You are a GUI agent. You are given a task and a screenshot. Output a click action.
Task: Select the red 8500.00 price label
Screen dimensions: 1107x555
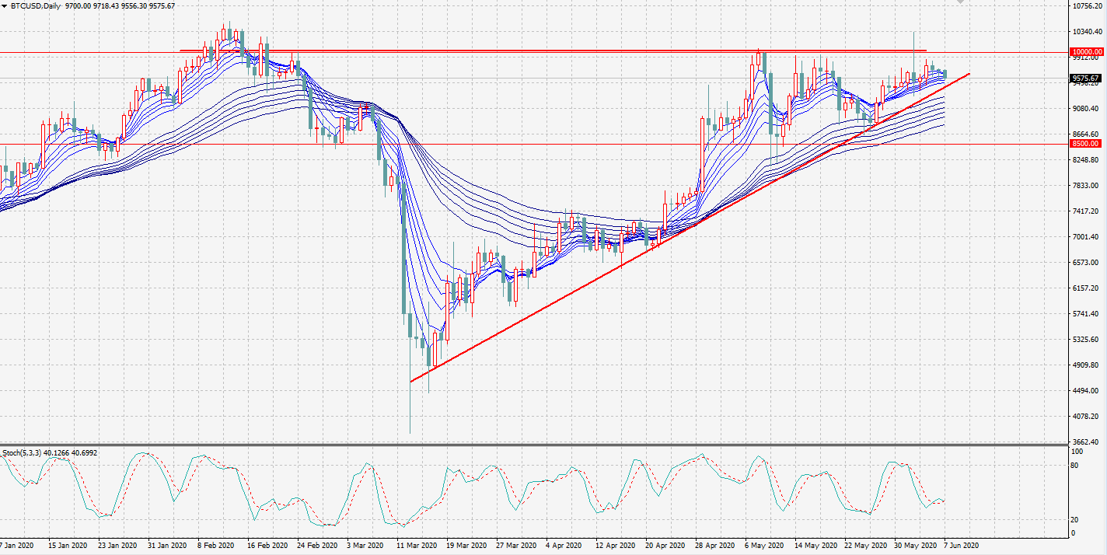coord(1085,144)
